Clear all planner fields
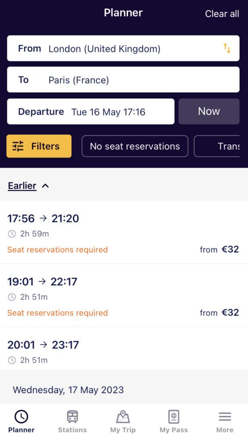 click(x=222, y=14)
